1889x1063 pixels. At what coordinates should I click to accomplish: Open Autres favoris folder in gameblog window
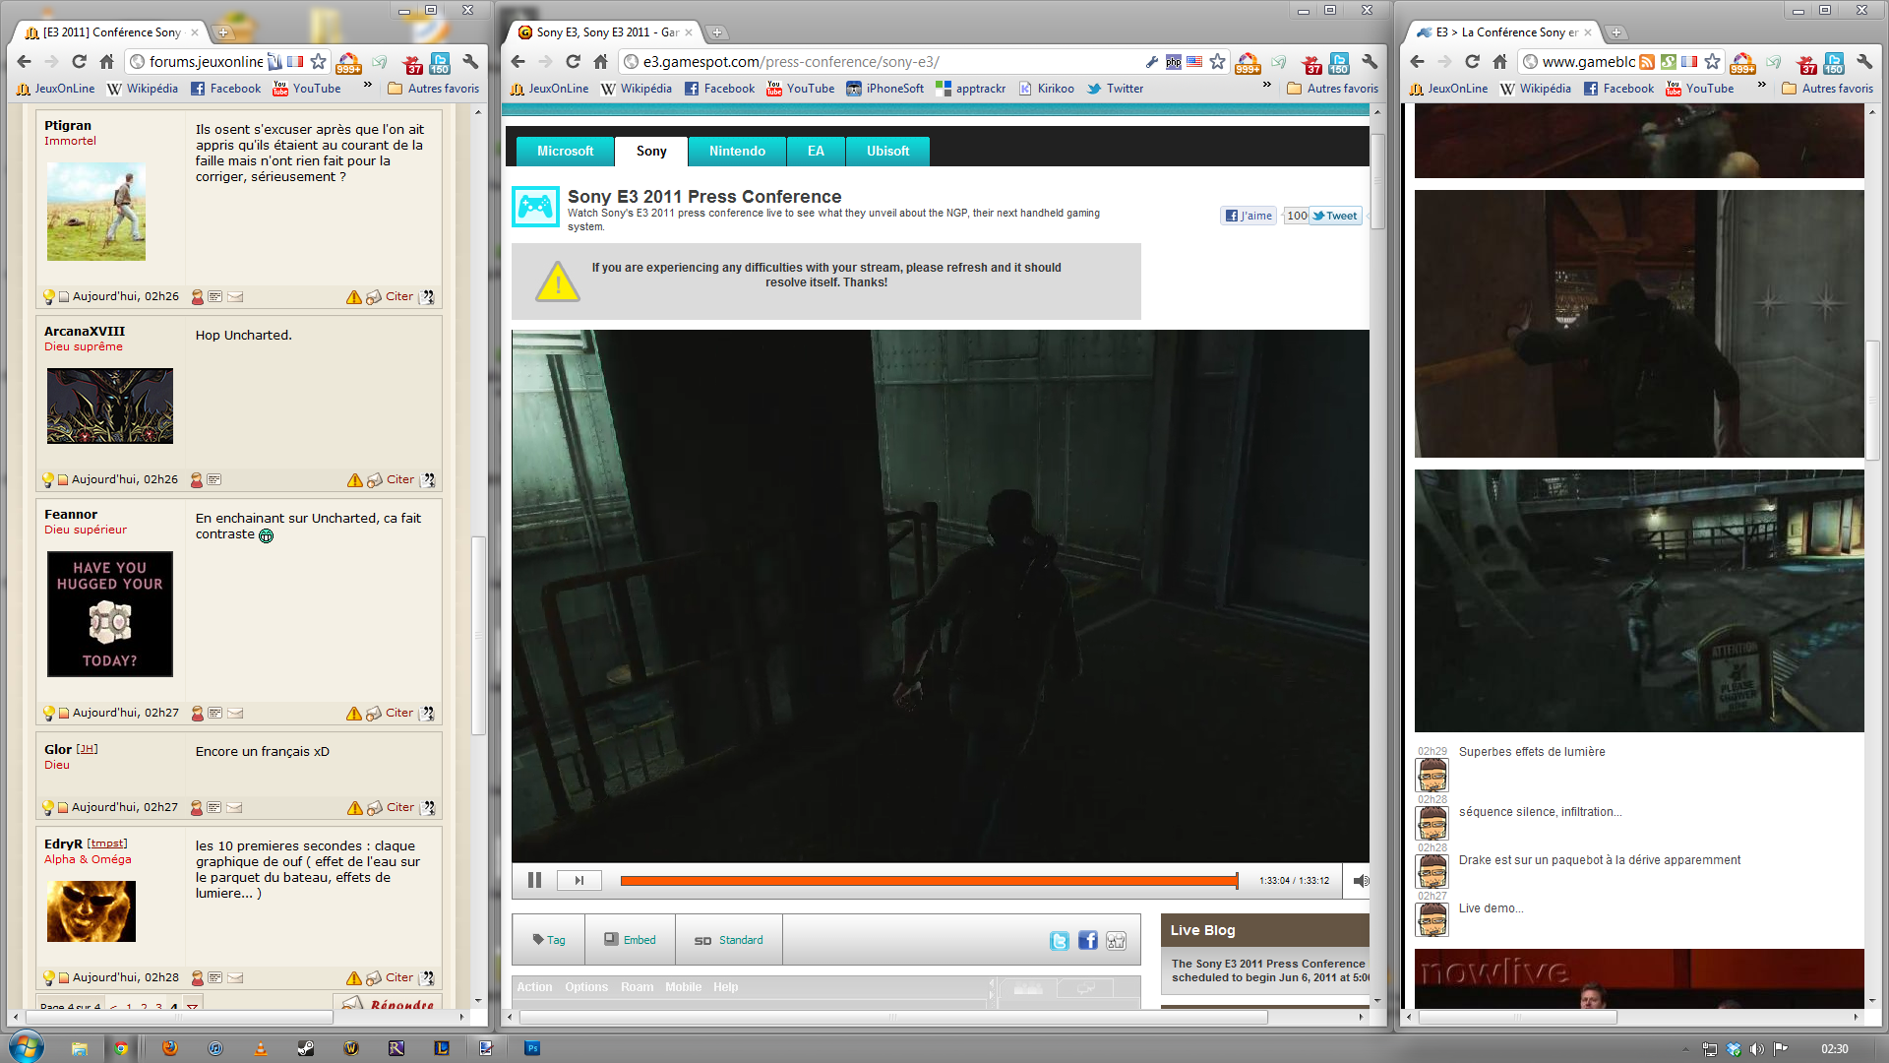click(1827, 89)
